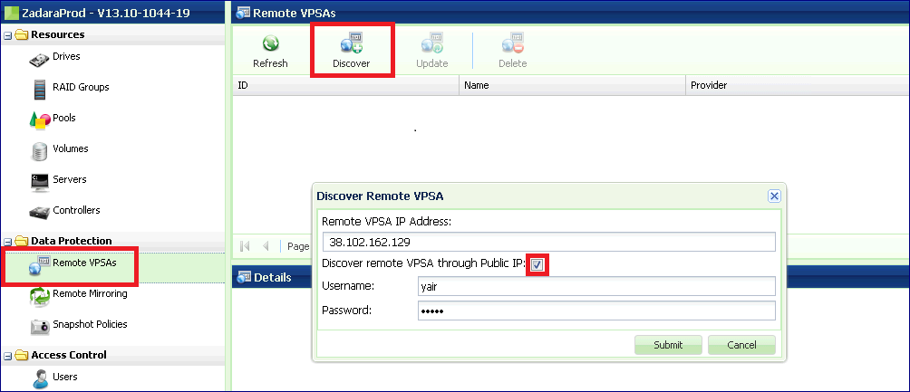Click the Refresh toolbar icon
Image resolution: width=910 pixels, height=392 pixels.
(270, 43)
